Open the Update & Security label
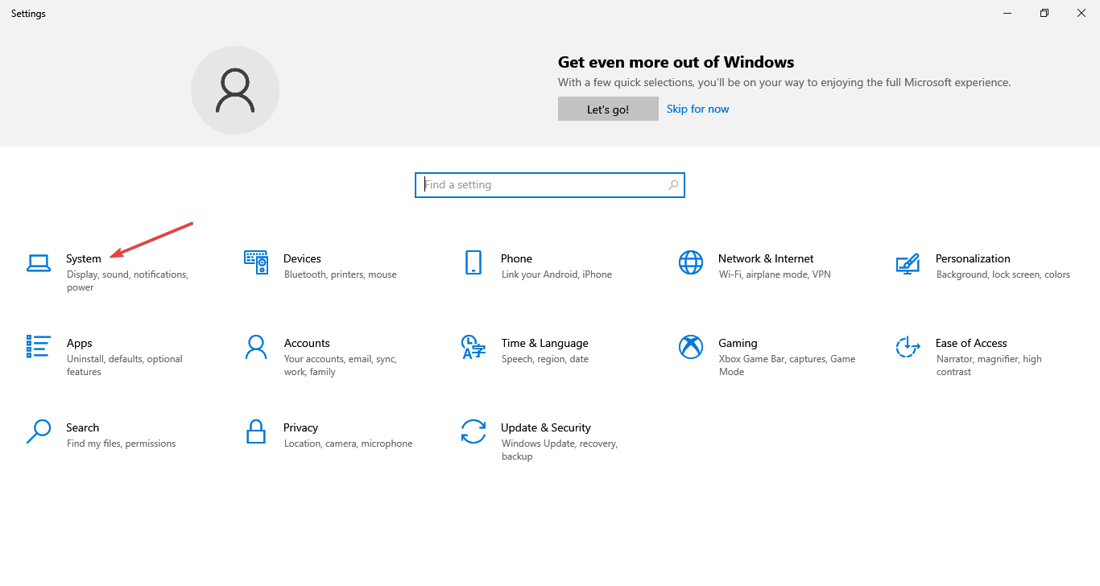Image resolution: width=1100 pixels, height=586 pixels. click(x=545, y=427)
